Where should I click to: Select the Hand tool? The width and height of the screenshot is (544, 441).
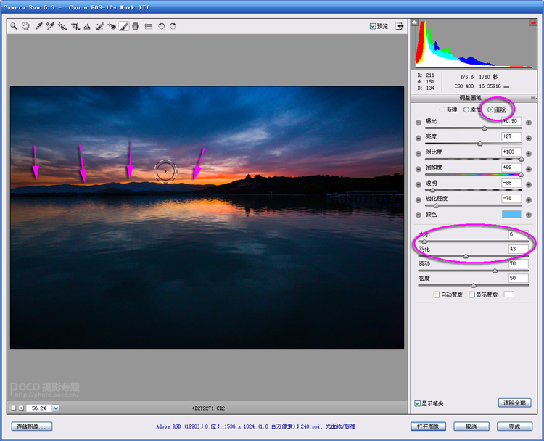25,26
